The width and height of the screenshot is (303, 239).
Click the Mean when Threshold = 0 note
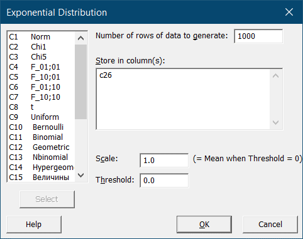click(248, 159)
